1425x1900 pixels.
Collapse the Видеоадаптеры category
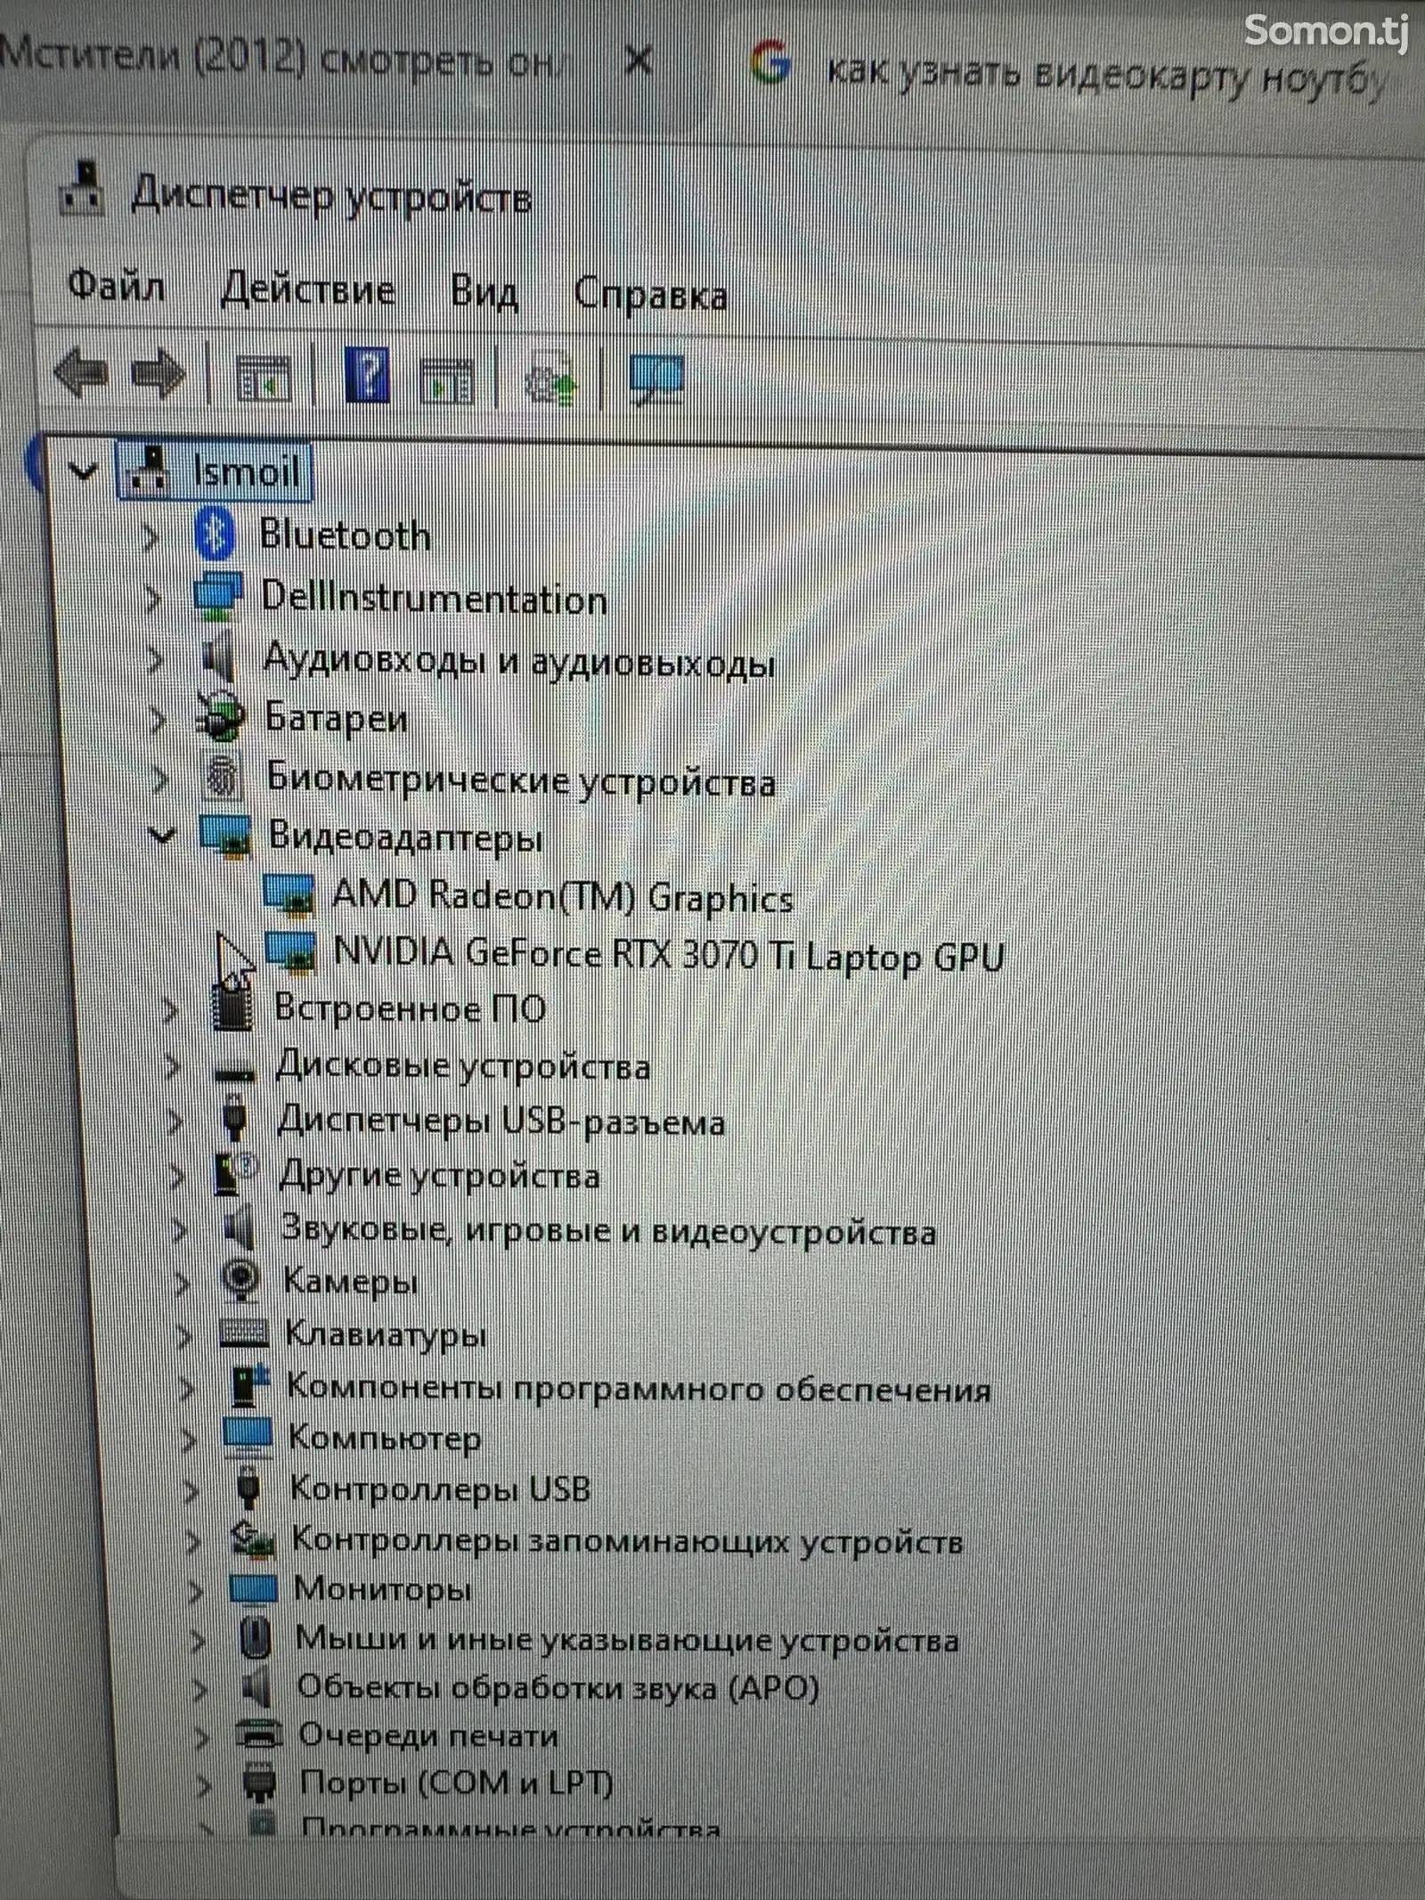[x=161, y=835]
